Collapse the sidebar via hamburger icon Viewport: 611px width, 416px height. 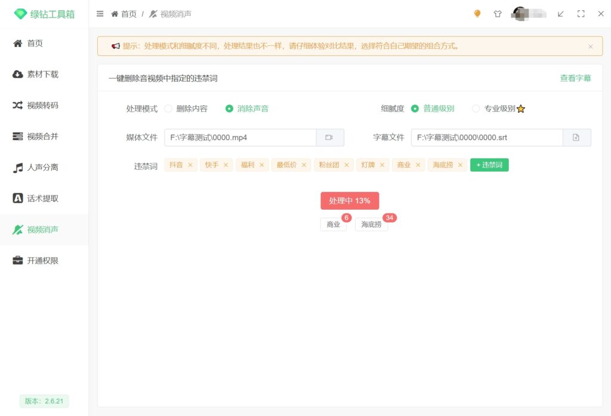[100, 13]
